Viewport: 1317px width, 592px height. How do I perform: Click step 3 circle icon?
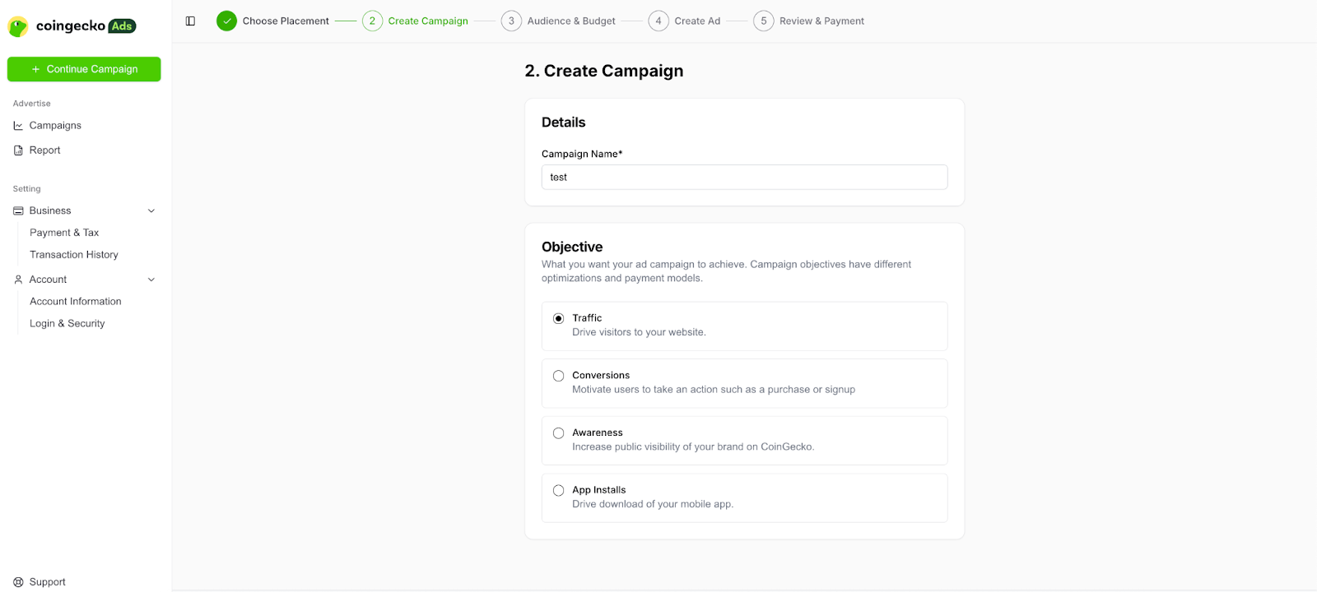tap(511, 21)
